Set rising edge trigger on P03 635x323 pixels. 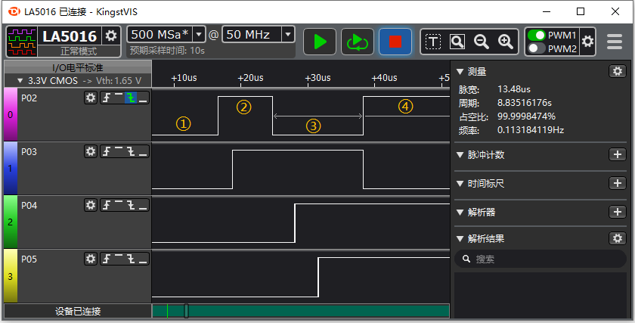pyautogui.click(x=107, y=151)
